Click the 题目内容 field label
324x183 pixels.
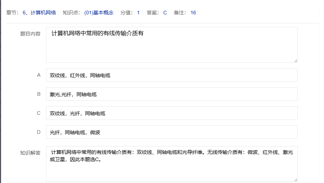tap(30, 34)
